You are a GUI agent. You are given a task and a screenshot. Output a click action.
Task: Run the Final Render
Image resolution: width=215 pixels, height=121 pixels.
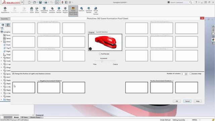pyautogui.click(x=59, y=10)
